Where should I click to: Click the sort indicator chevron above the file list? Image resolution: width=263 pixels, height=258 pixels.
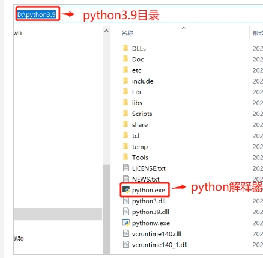(184, 28)
